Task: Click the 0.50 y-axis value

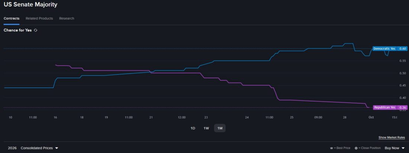Action: (402, 73)
